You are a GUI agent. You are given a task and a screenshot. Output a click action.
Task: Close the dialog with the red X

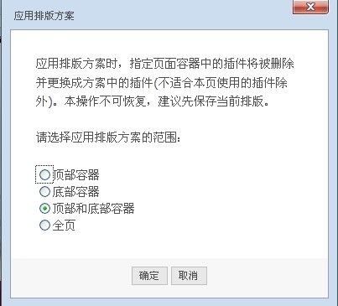tap(310, 7)
